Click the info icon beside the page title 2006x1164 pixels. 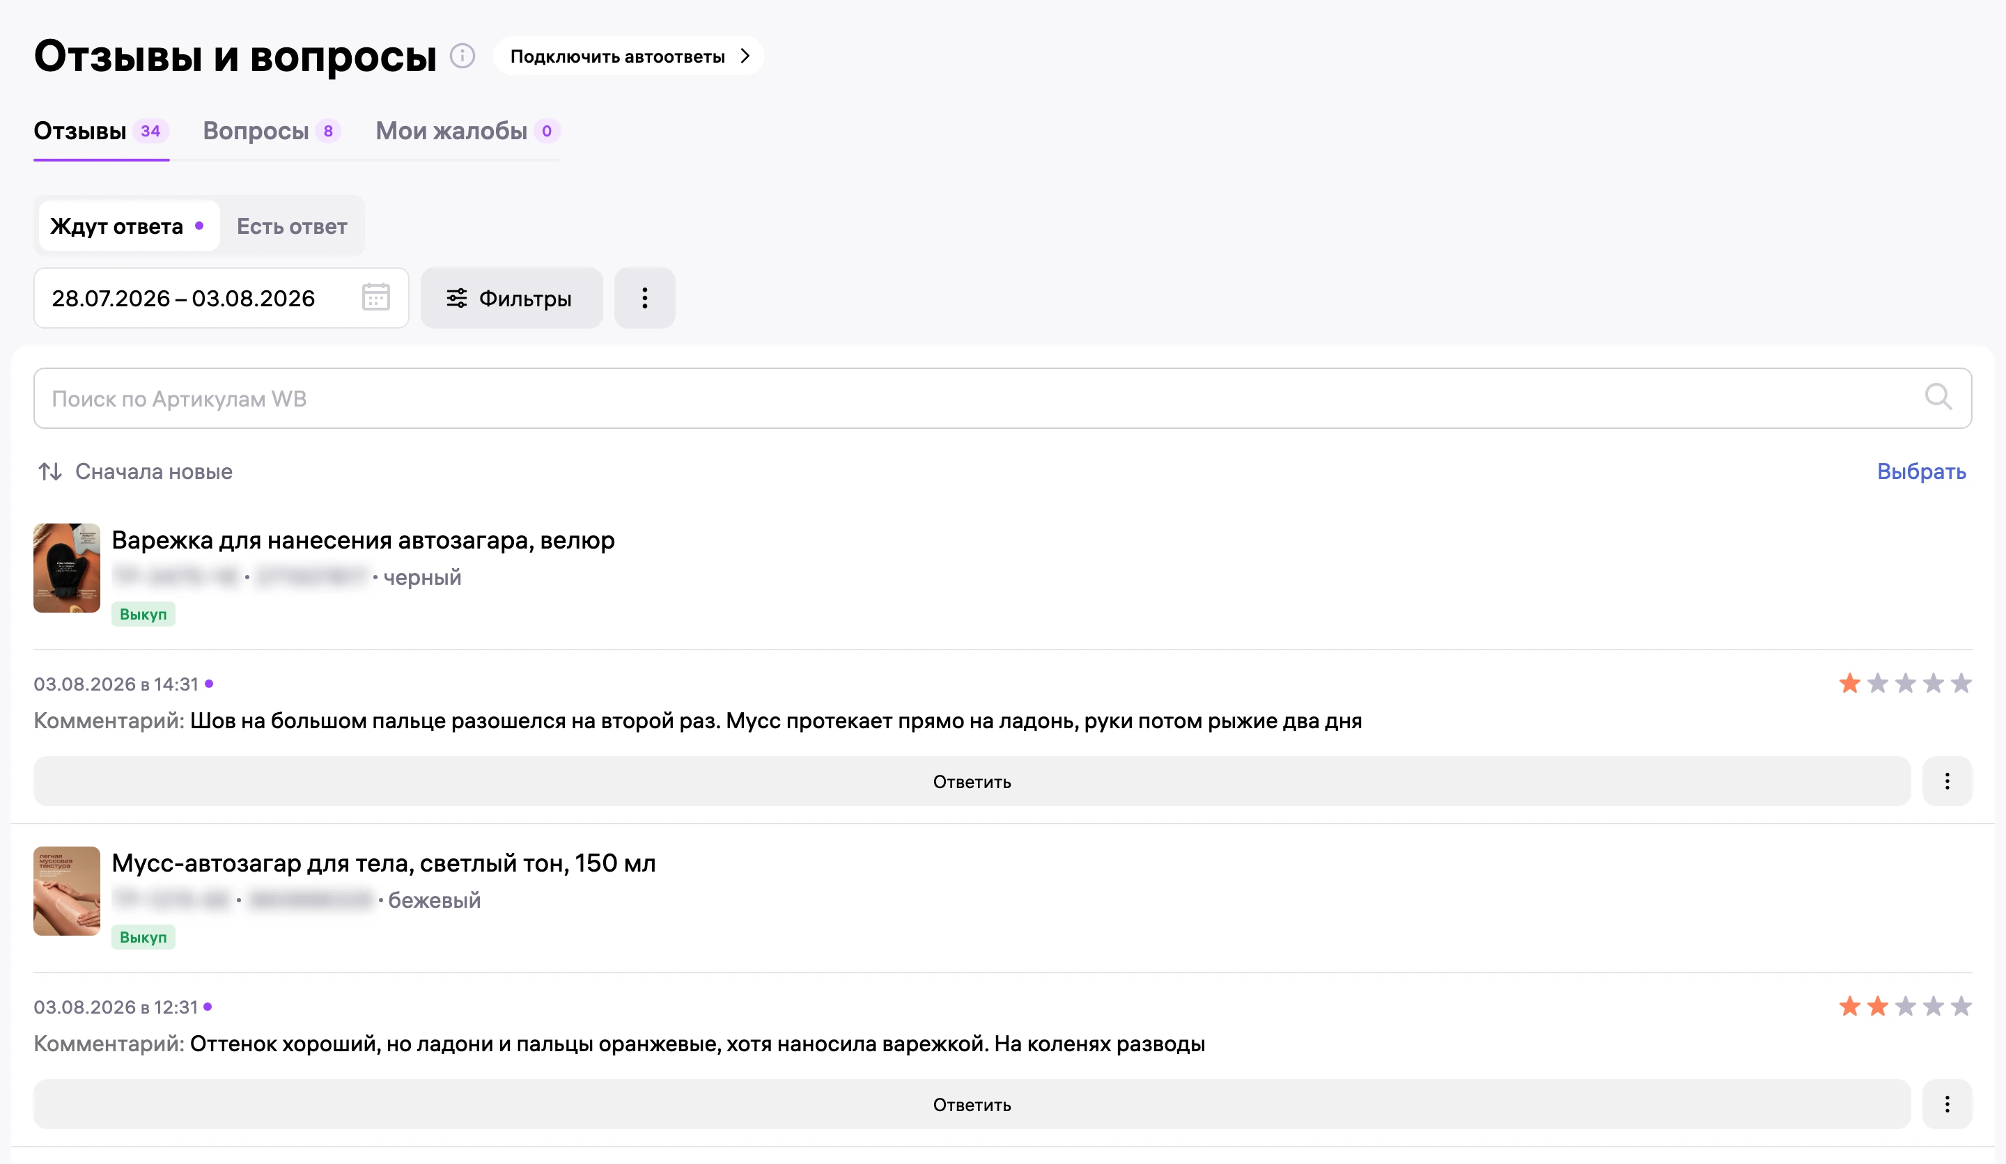pyautogui.click(x=462, y=56)
